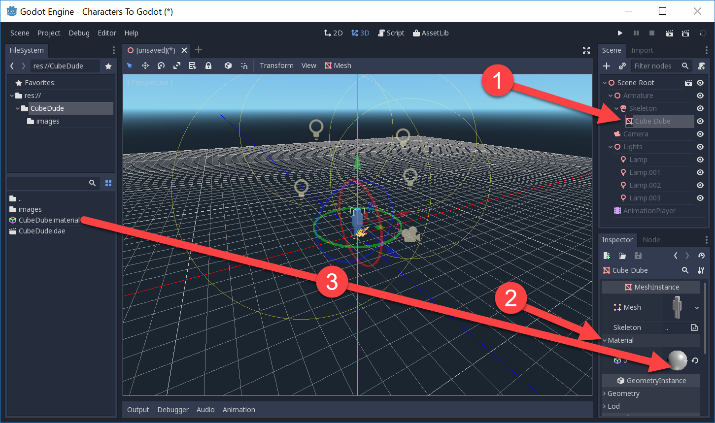Click the add new node plus icon

click(607, 66)
